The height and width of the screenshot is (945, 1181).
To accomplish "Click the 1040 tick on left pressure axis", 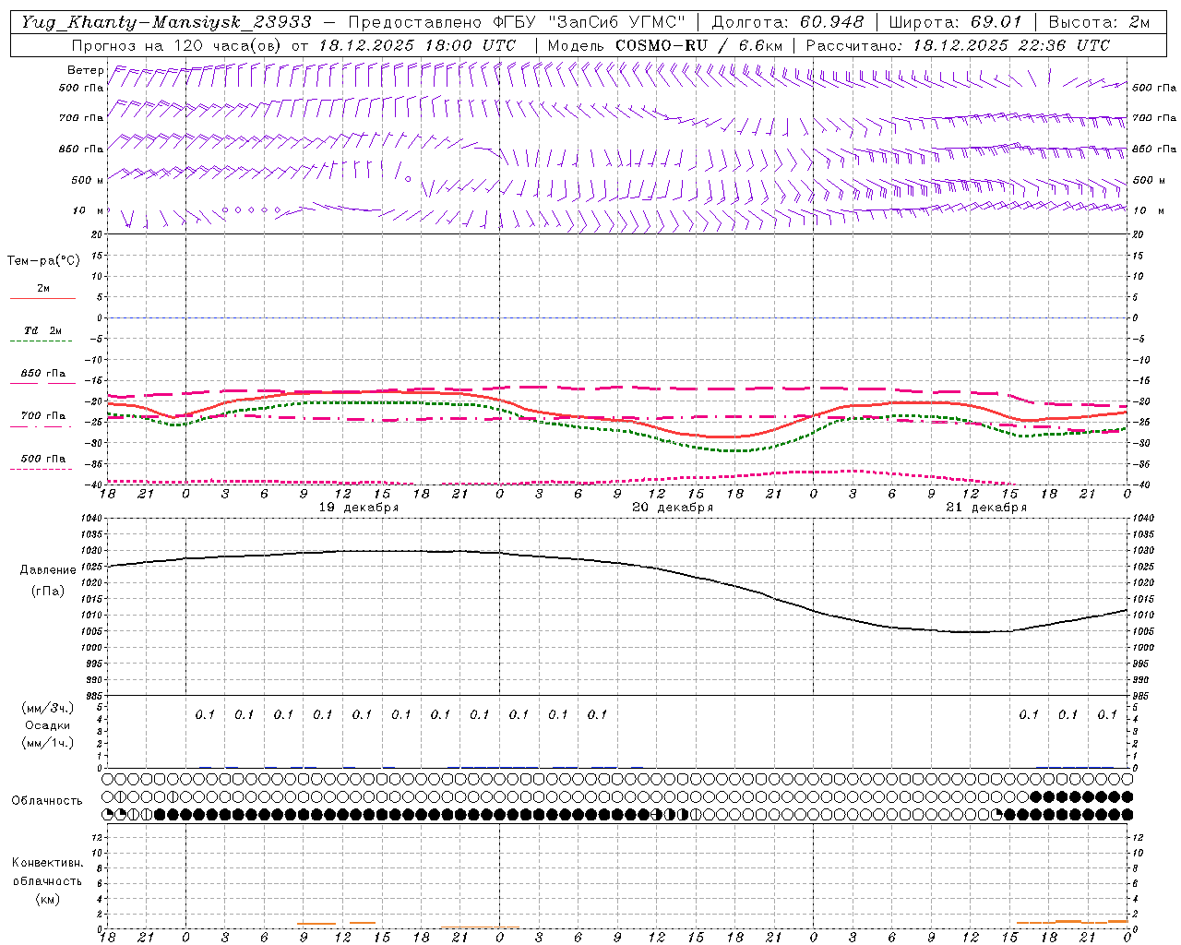I will tap(93, 519).
